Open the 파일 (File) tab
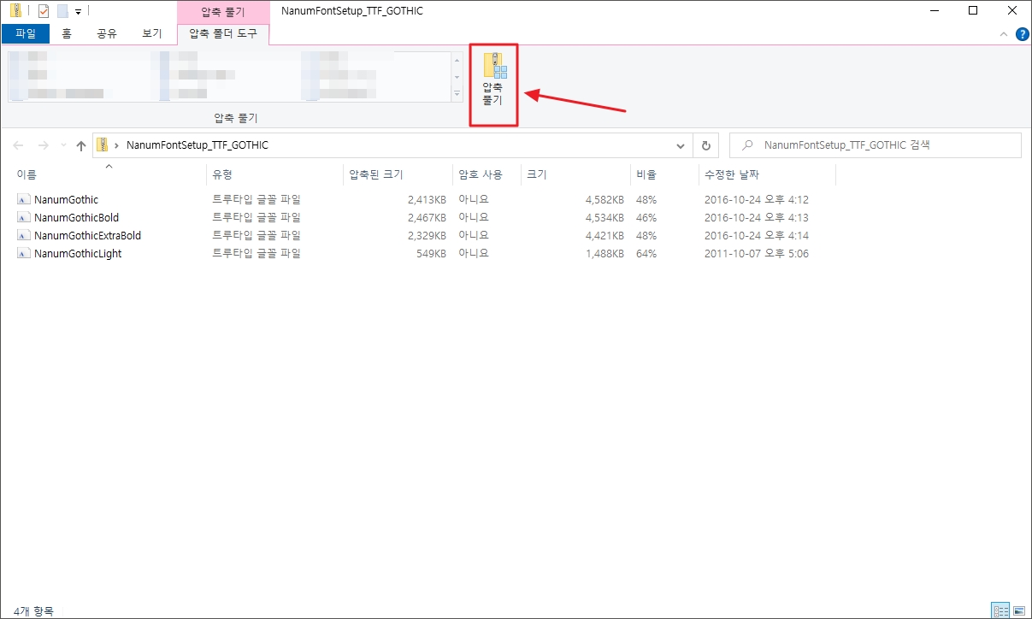Viewport: 1032px width, 619px height. pos(26,34)
